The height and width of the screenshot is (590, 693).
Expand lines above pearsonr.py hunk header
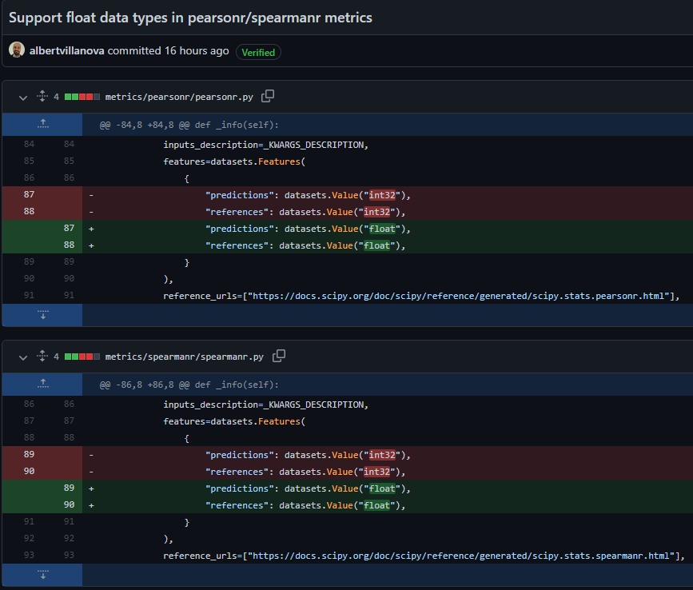(x=43, y=124)
